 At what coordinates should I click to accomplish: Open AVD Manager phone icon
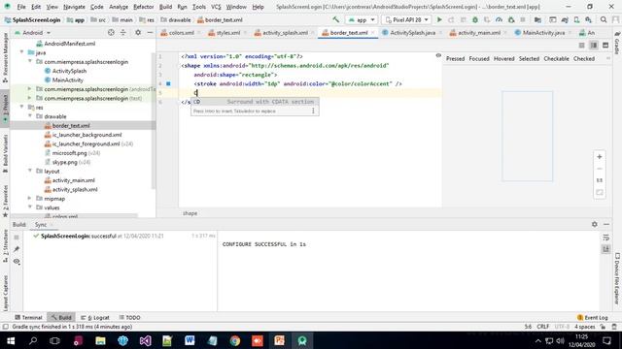[x=576, y=19]
